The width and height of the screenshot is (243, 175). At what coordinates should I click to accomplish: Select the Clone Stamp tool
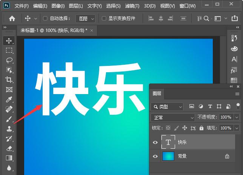point(9,129)
